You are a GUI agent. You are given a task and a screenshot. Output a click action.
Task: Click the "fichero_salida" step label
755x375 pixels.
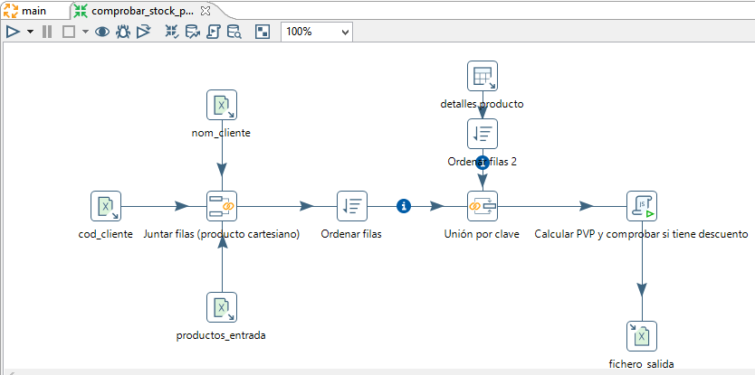(x=641, y=364)
